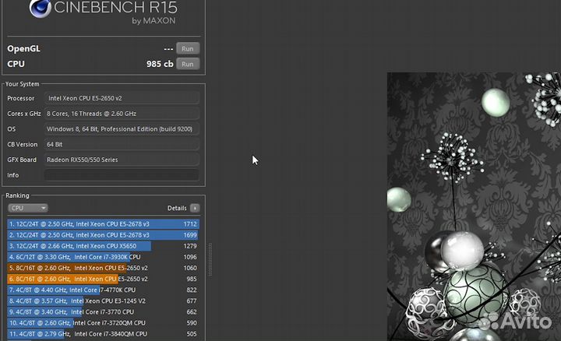Select ranking row 8 Xeon E3-1245 V2
Image resolution: width=561 pixels, height=341 pixels.
point(104,301)
